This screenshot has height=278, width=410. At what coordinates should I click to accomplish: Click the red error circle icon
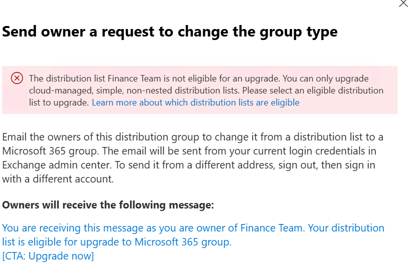coord(17,78)
